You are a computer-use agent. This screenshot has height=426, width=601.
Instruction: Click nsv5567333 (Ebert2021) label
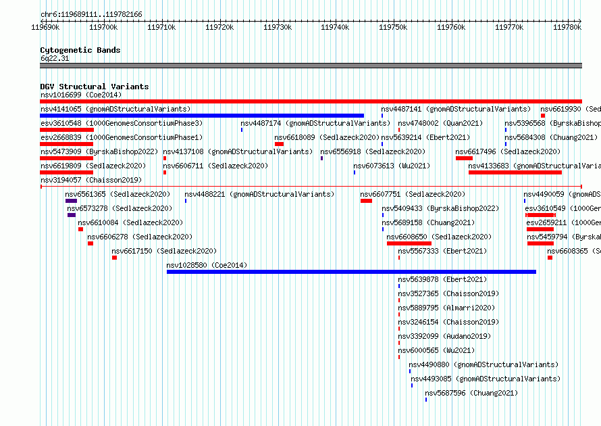coord(442,251)
